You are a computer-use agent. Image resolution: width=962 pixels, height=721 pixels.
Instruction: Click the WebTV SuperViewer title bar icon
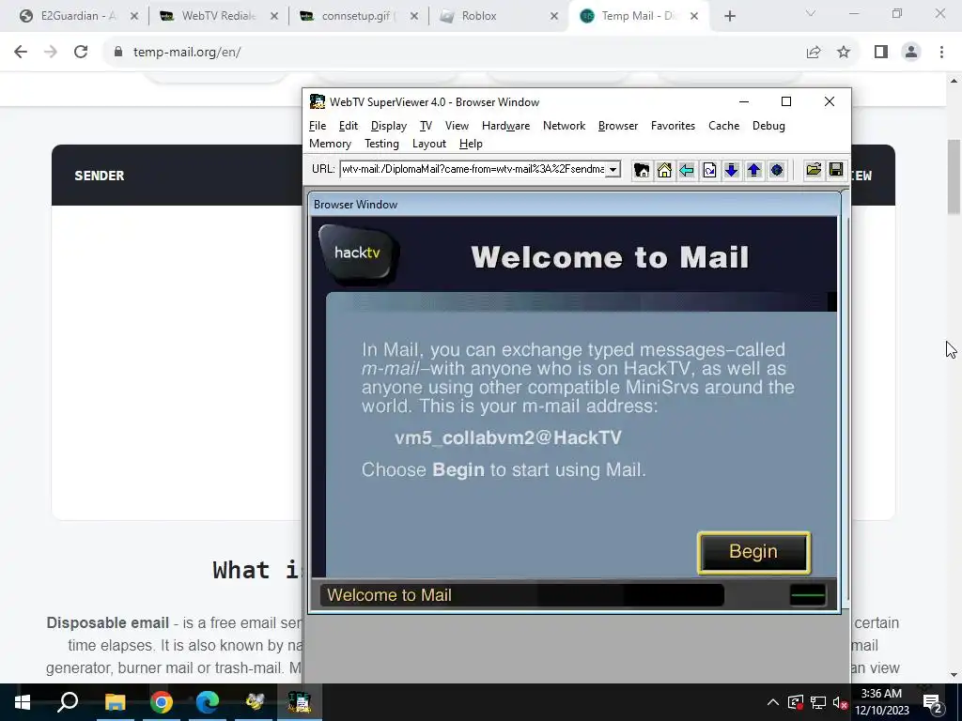point(318,101)
